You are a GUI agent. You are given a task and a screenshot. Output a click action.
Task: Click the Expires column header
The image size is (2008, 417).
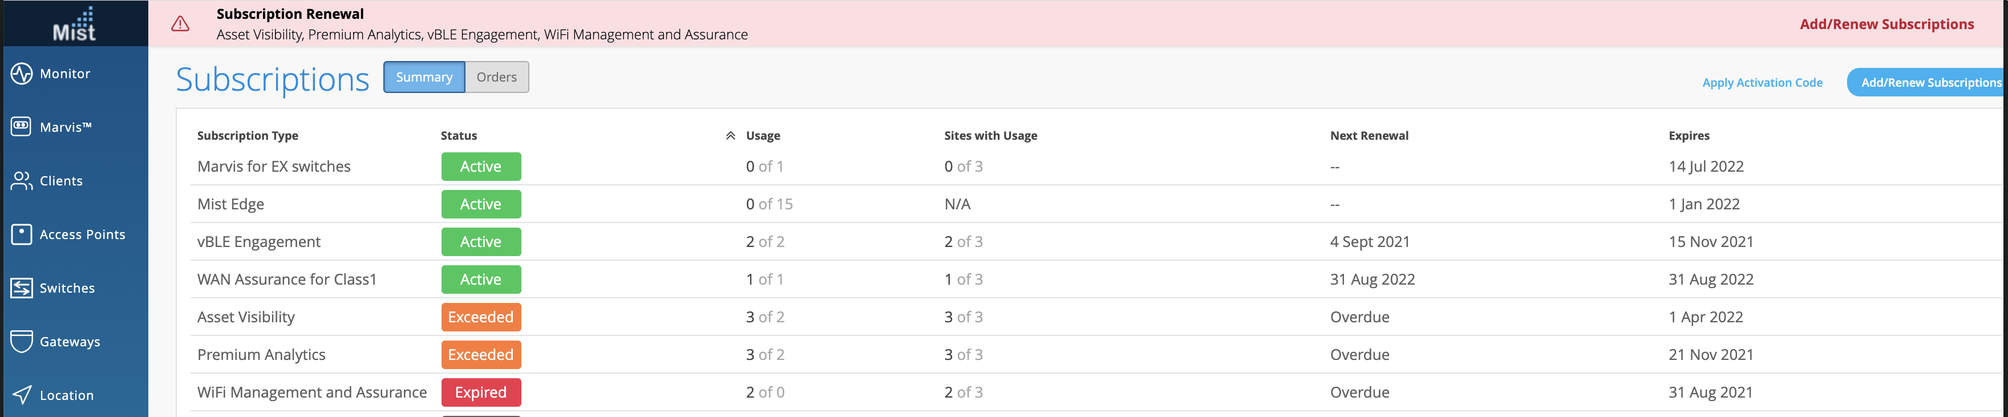1689,136
